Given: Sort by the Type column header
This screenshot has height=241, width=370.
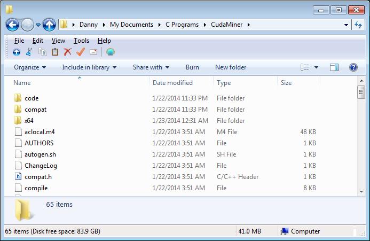Looking at the screenshot, I should click(246, 83).
